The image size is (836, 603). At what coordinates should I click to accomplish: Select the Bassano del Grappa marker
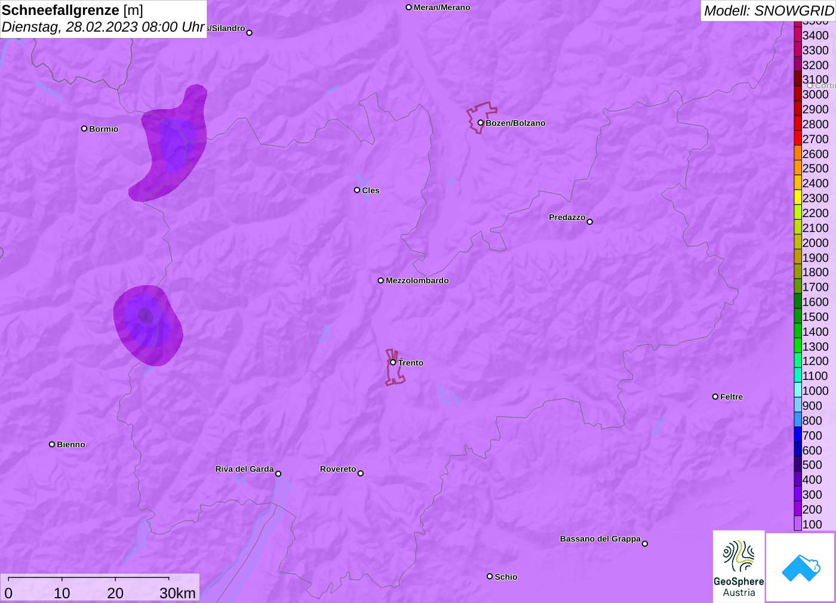point(644,543)
